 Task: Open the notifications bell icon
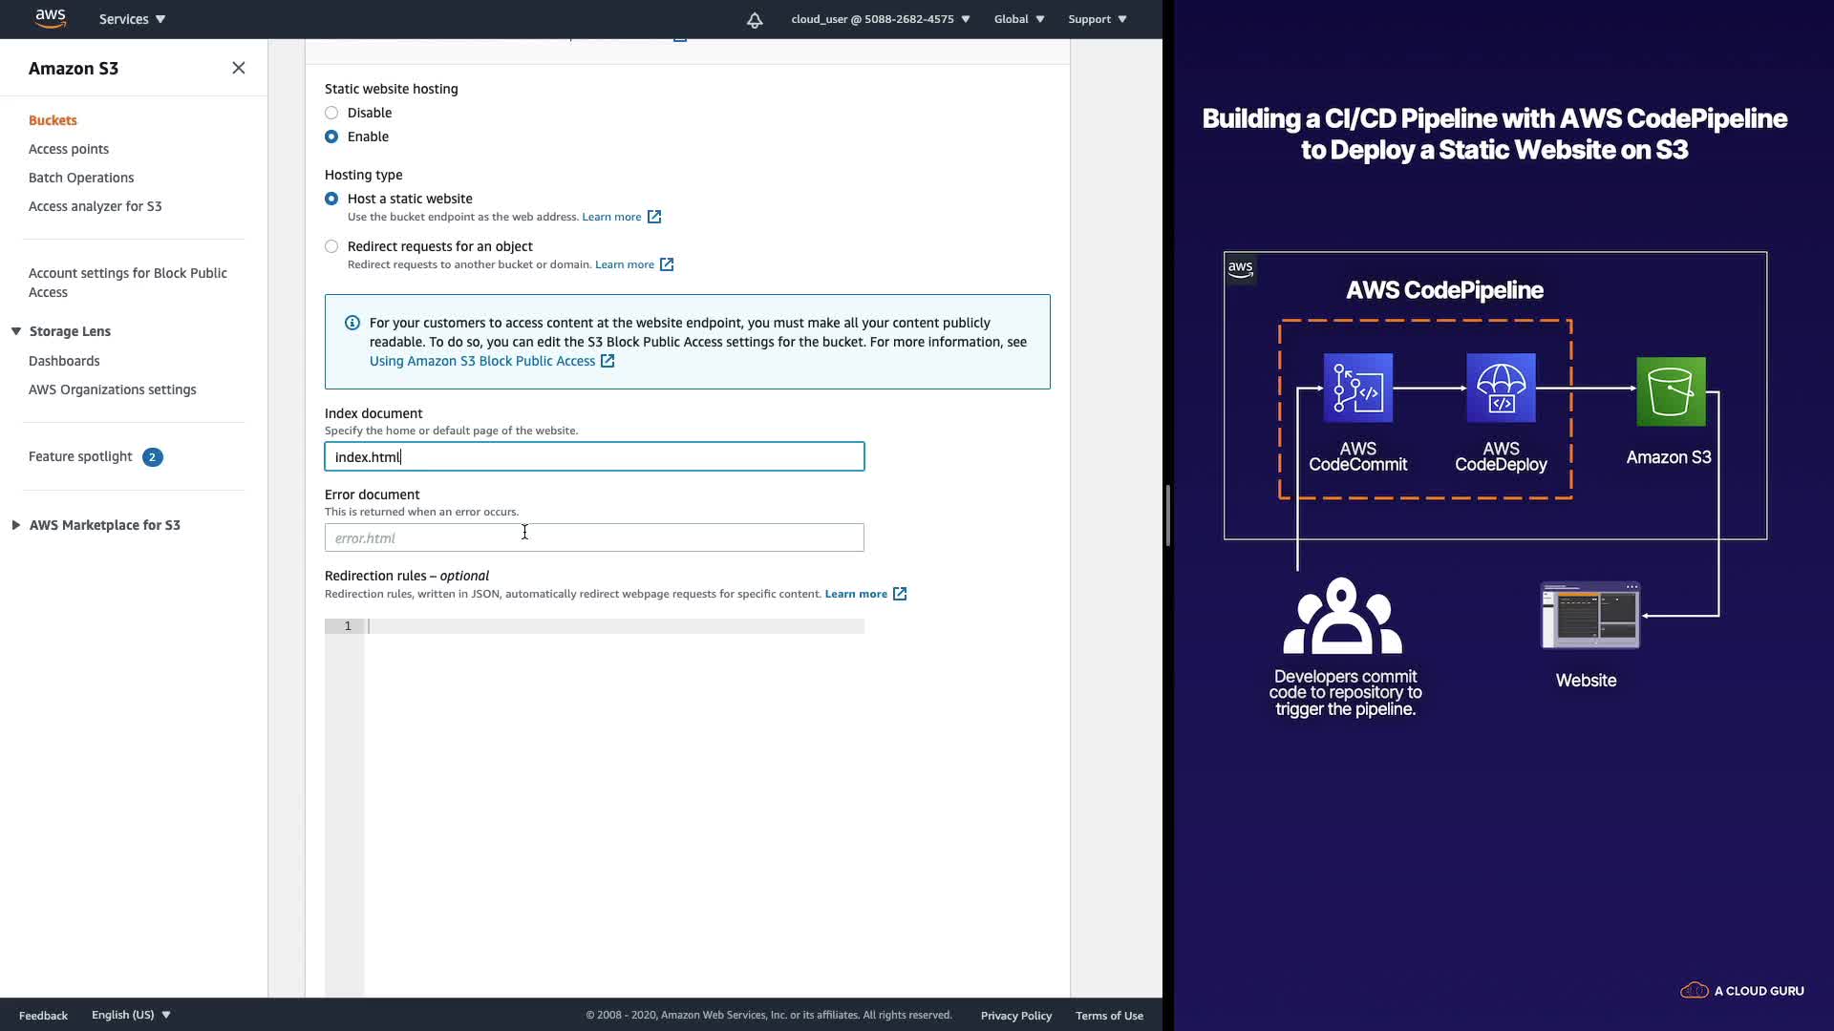click(x=755, y=19)
